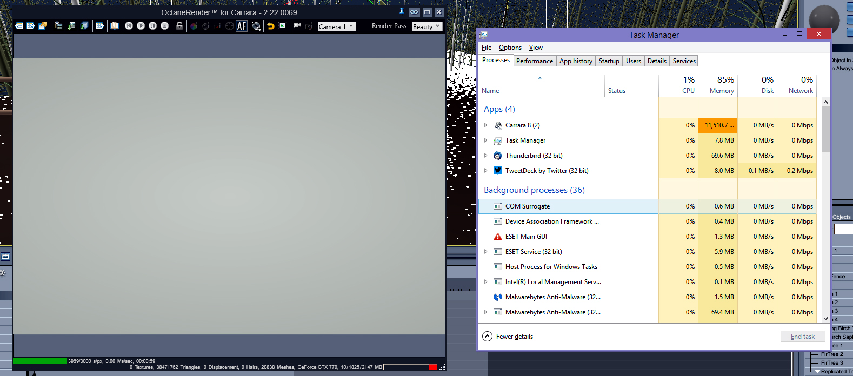Switch to the Details tab
853x376 pixels.
[657, 61]
